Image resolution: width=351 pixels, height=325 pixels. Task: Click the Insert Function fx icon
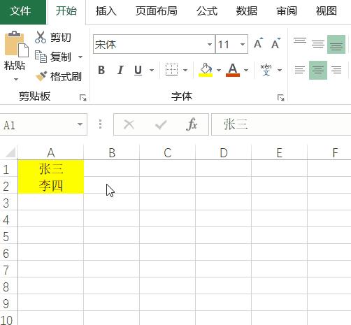coord(192,124)
